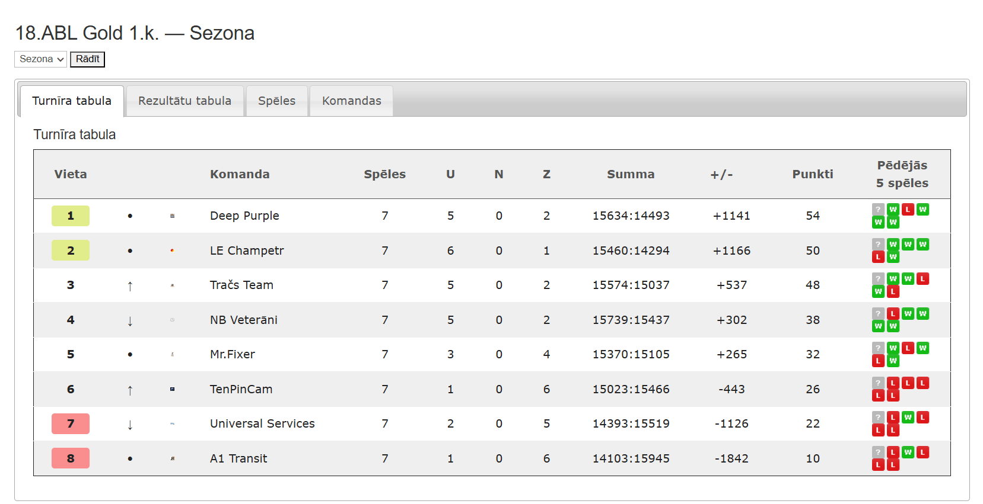
Task: Click NB Veterāni down-arrow position indicator
Action: point(130,321)
